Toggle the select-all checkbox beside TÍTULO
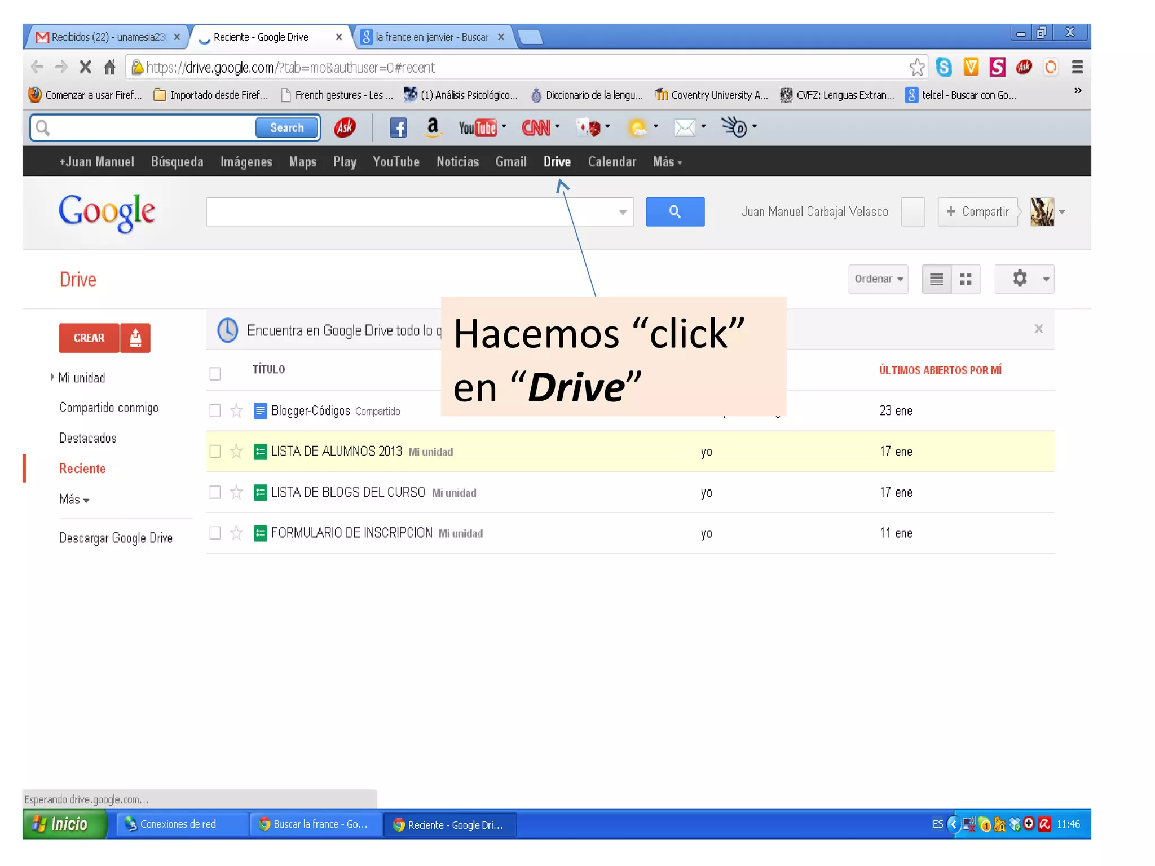 tap(215, 374)
